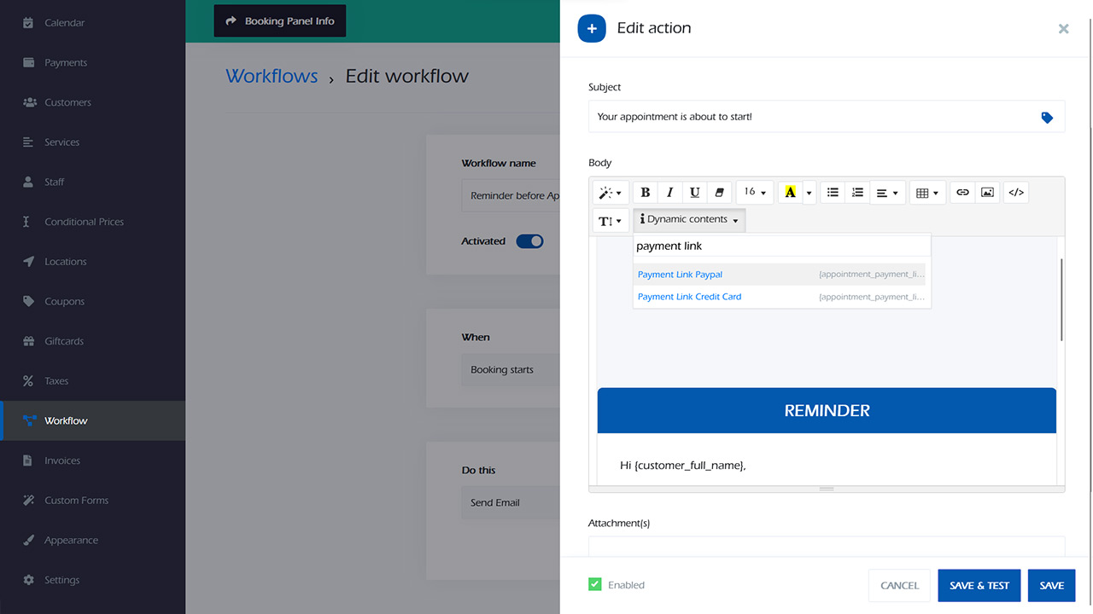Click the Taxes percent icon

point(28,381)
